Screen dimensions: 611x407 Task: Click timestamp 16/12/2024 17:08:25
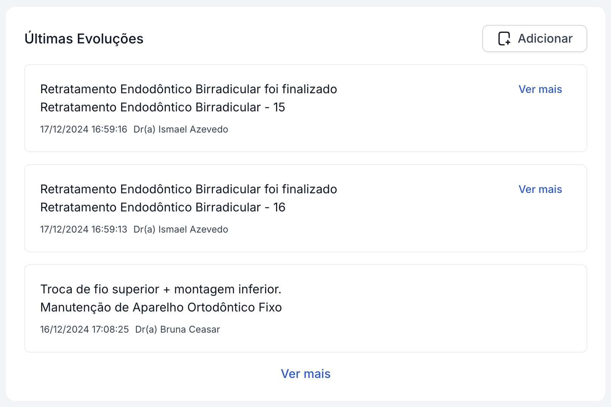pyautogui.click(x=84, y=330)
